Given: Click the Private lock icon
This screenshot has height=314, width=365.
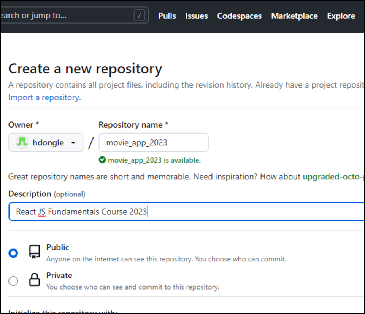Looking at the screenshot, I should (x=35, y=279).
